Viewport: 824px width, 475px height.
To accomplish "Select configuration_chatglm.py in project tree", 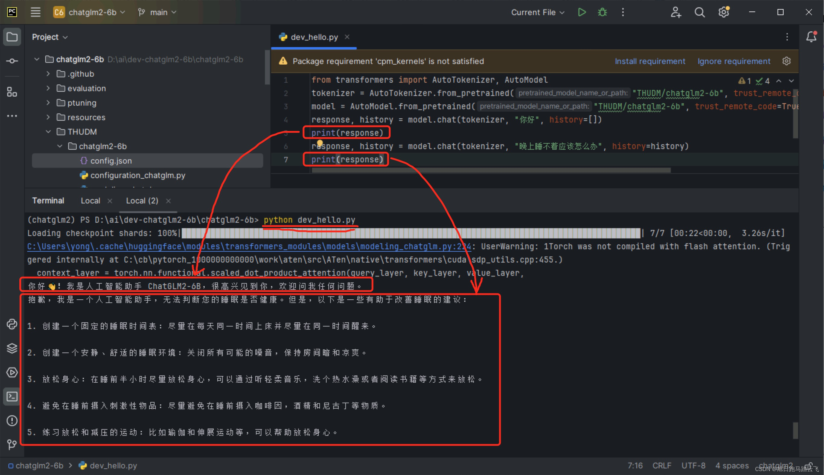I will pos(138,175).
